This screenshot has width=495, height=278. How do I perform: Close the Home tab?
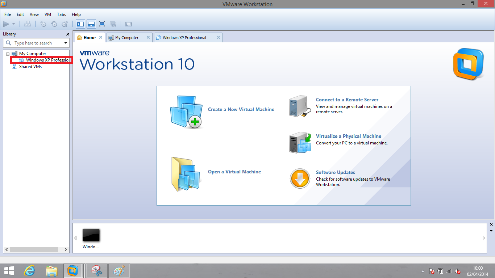coord(101,37)
